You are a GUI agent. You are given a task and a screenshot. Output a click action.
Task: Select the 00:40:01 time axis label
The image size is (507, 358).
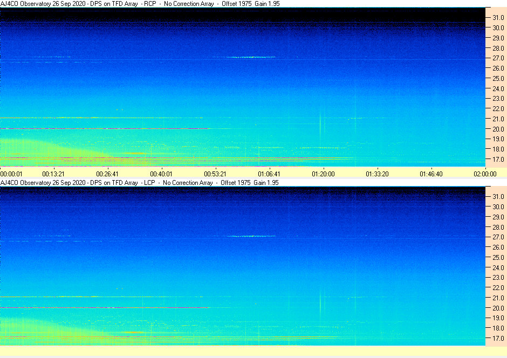pos(161,174)
